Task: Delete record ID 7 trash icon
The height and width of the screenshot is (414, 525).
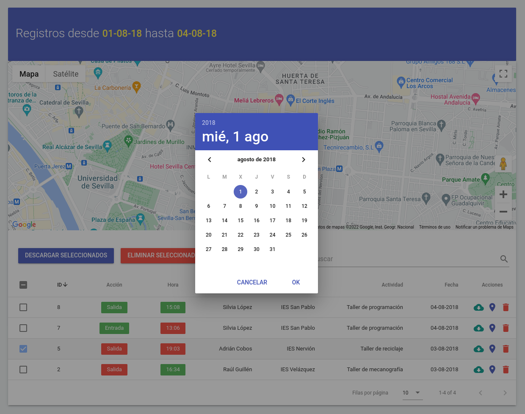Action: pyautogui.click(x=506, y=328)
